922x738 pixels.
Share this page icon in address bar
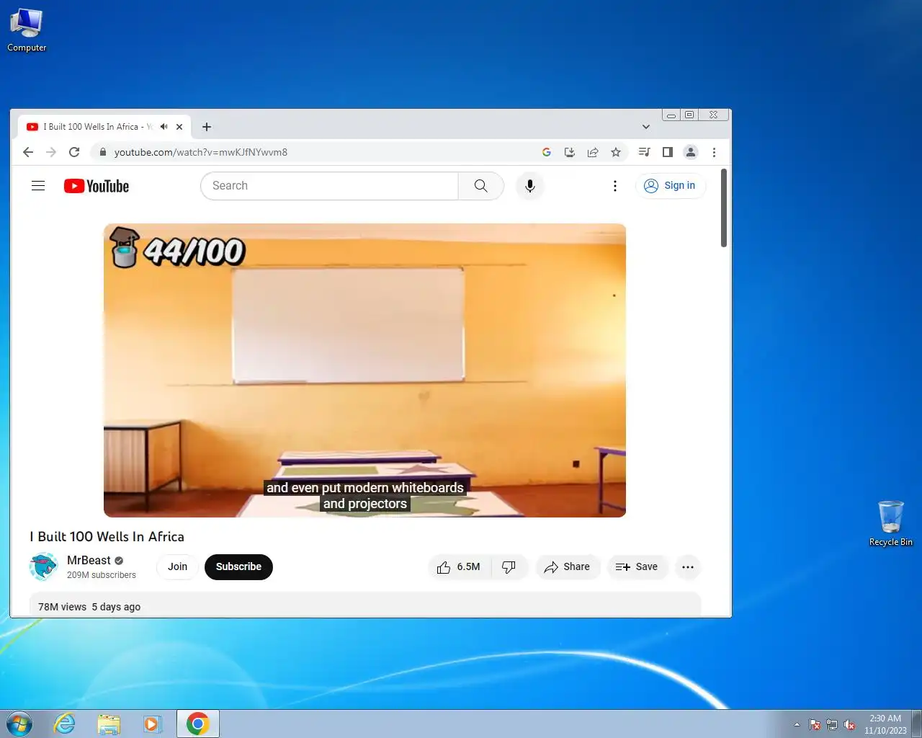coord(593,152)
